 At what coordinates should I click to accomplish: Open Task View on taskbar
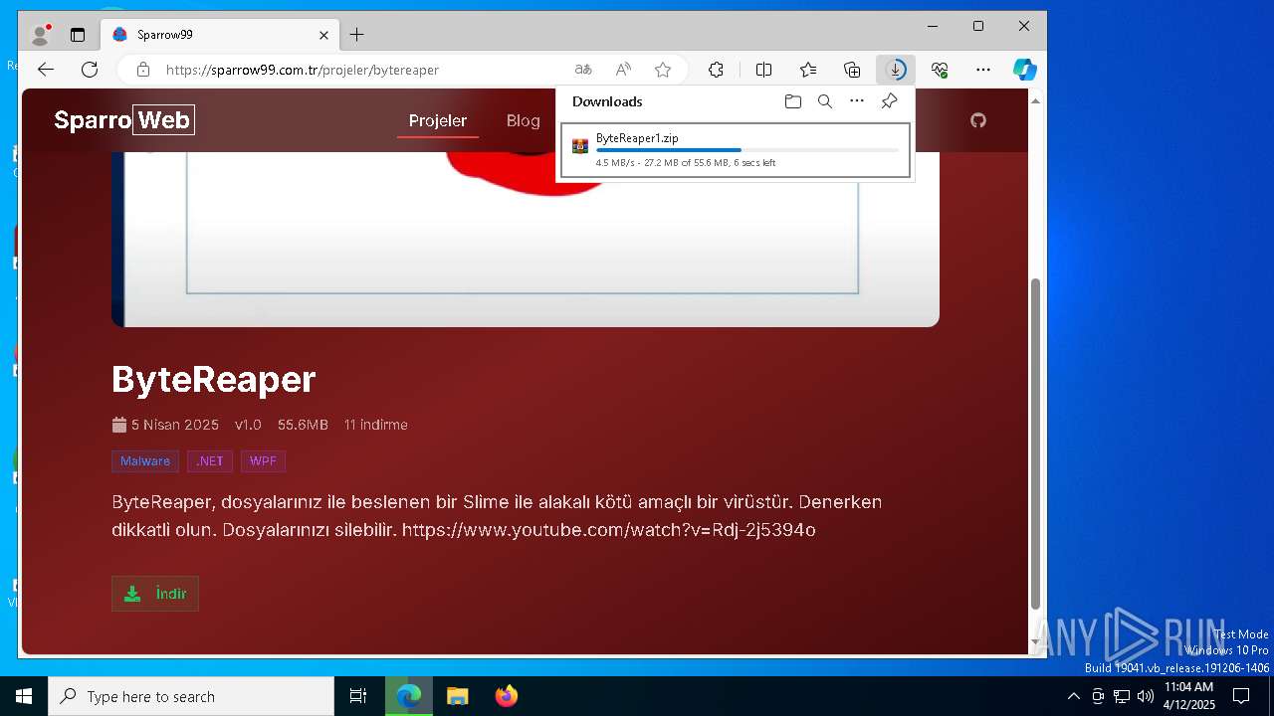tap(358, 696)
